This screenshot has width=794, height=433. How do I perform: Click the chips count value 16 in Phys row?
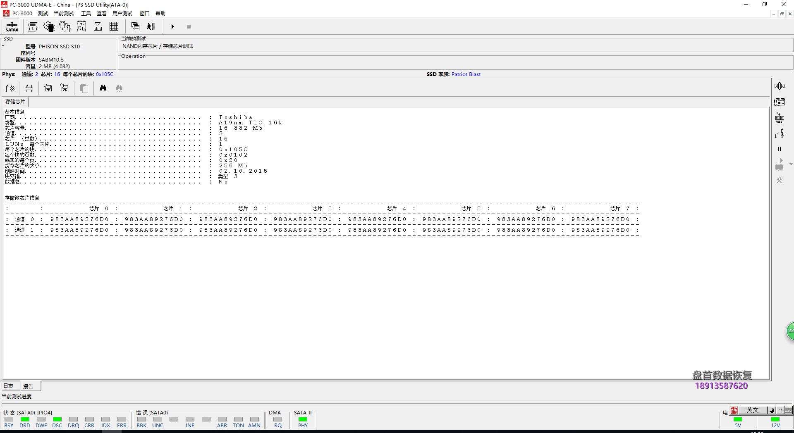[x=57, y=74]
